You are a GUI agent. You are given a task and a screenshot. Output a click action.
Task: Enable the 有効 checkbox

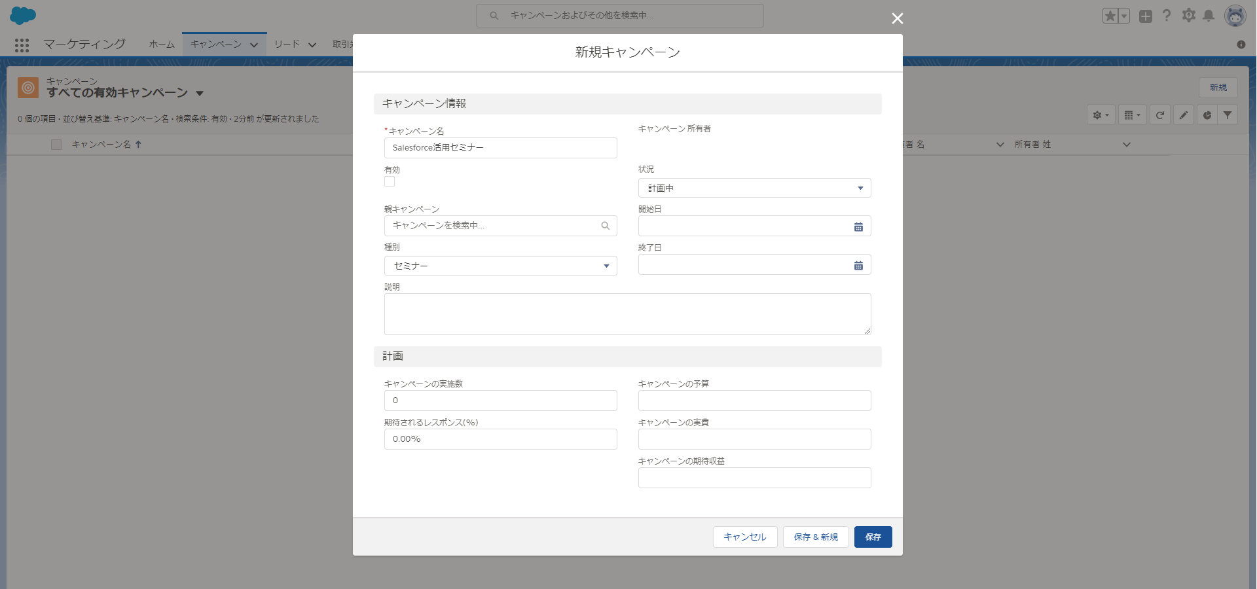[x=390, y=181]
